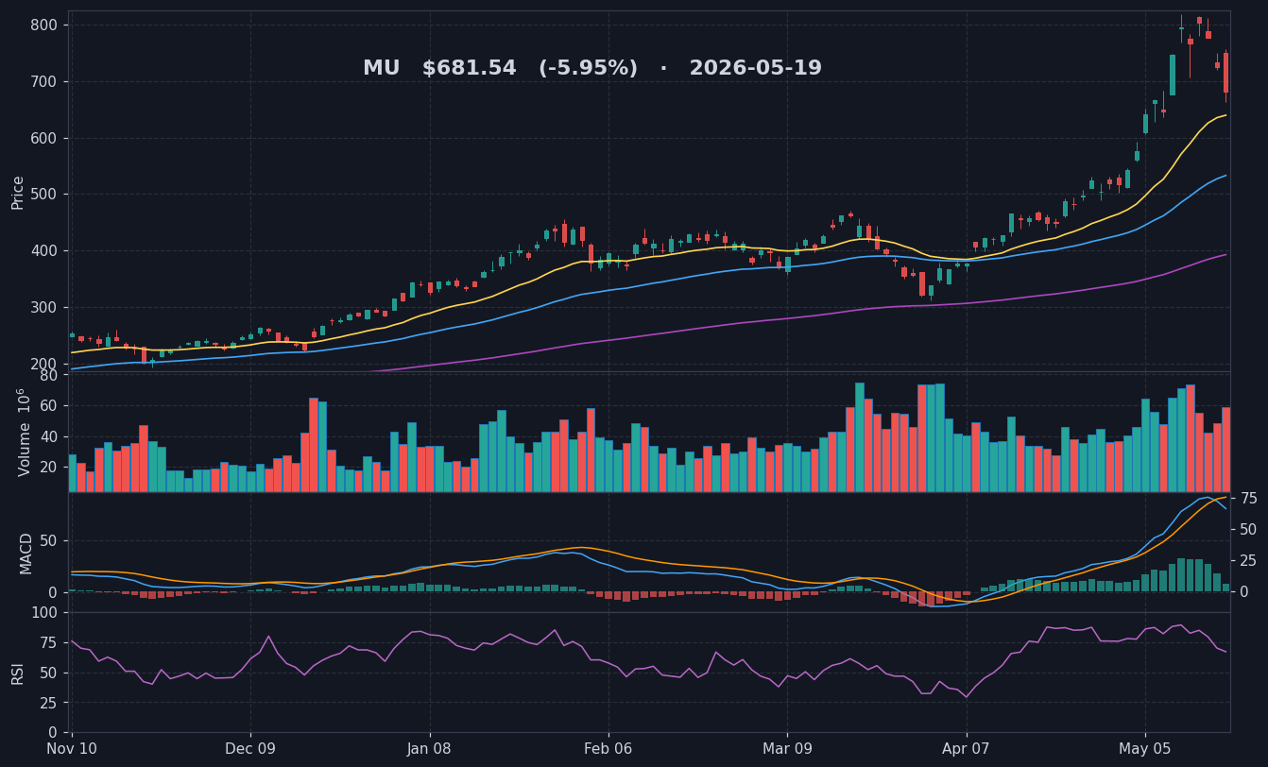Click the RSI axis label
Viewport: 1268px width, 767px height.
tap(18, 673)
